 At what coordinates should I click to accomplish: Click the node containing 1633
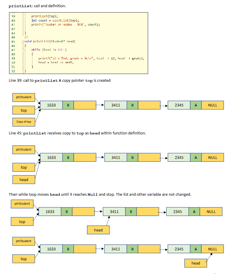[51, 105]
